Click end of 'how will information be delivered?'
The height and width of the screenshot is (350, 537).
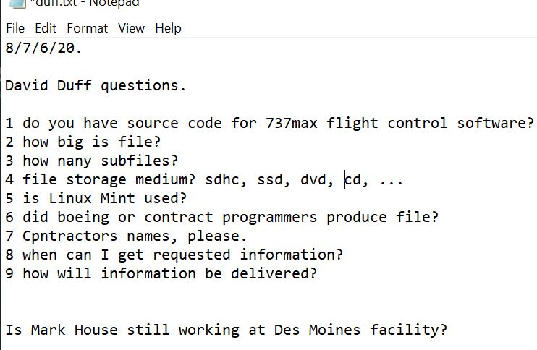tap(318, 273)
